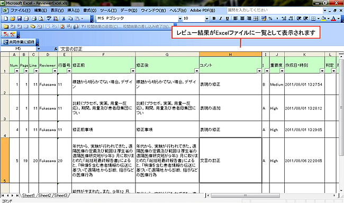The width and height of the screenshot is (344, 203).
Task: Toggle Underline formatting
Action: [x=227, y=19]
